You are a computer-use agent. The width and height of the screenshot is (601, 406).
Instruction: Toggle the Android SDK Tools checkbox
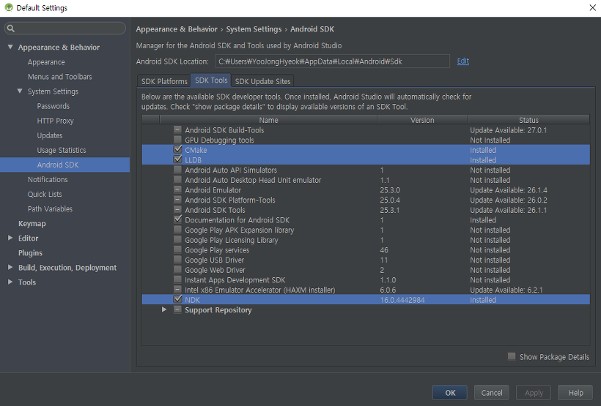177,209
